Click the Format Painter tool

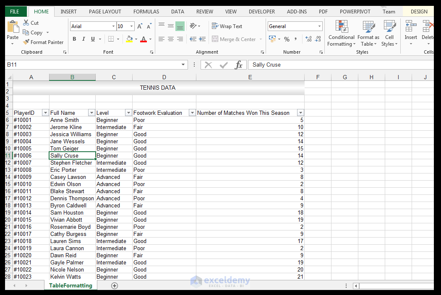tap(43, 42)
